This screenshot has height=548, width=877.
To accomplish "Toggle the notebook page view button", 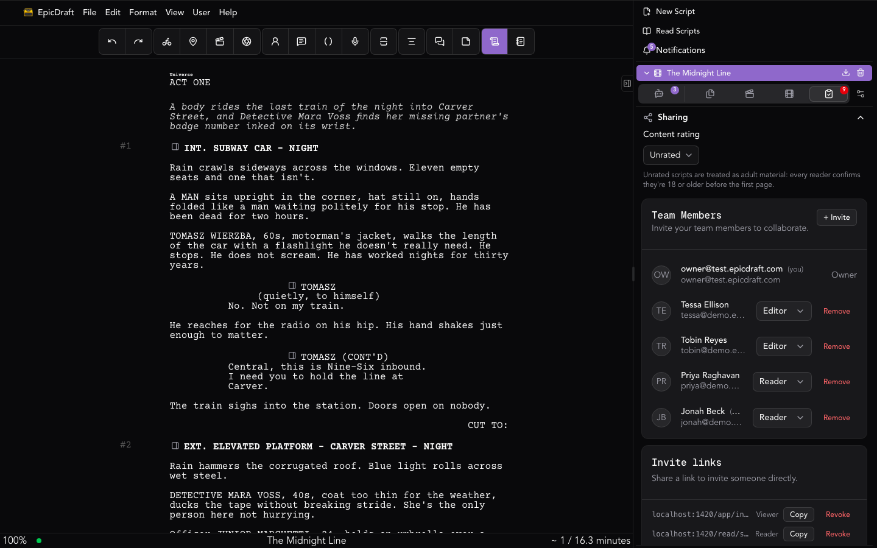I will pyautogui.click(x=521, y=41).
